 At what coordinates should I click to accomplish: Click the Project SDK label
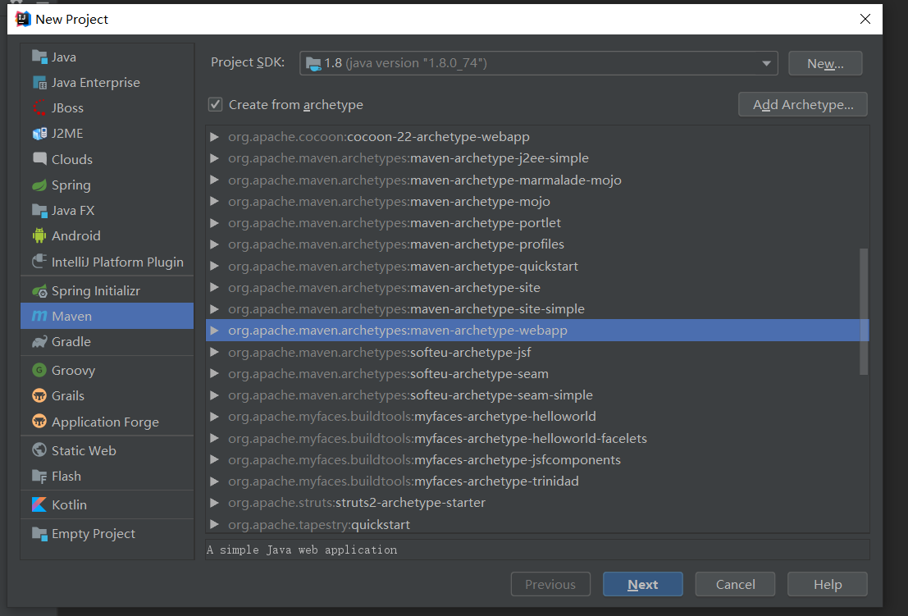click(x=248, y=62)
